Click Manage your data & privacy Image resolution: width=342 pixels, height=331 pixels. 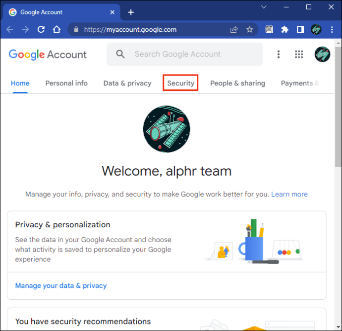tap(61, 285)
